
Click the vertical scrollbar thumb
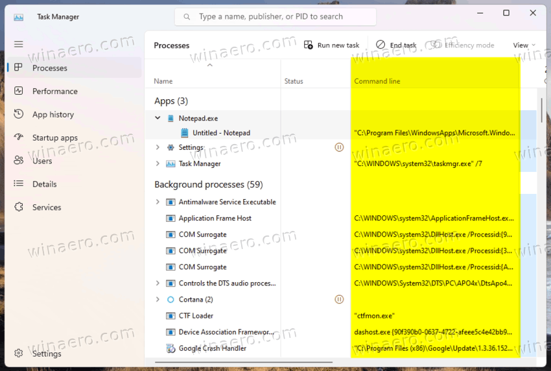click(541, 110)
